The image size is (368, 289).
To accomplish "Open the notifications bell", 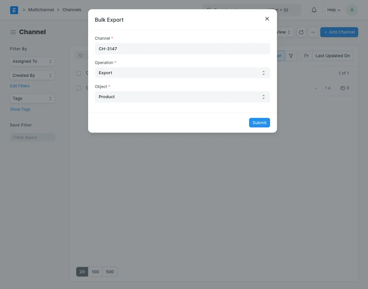I will pyautogui.click(x=314, y=10).
